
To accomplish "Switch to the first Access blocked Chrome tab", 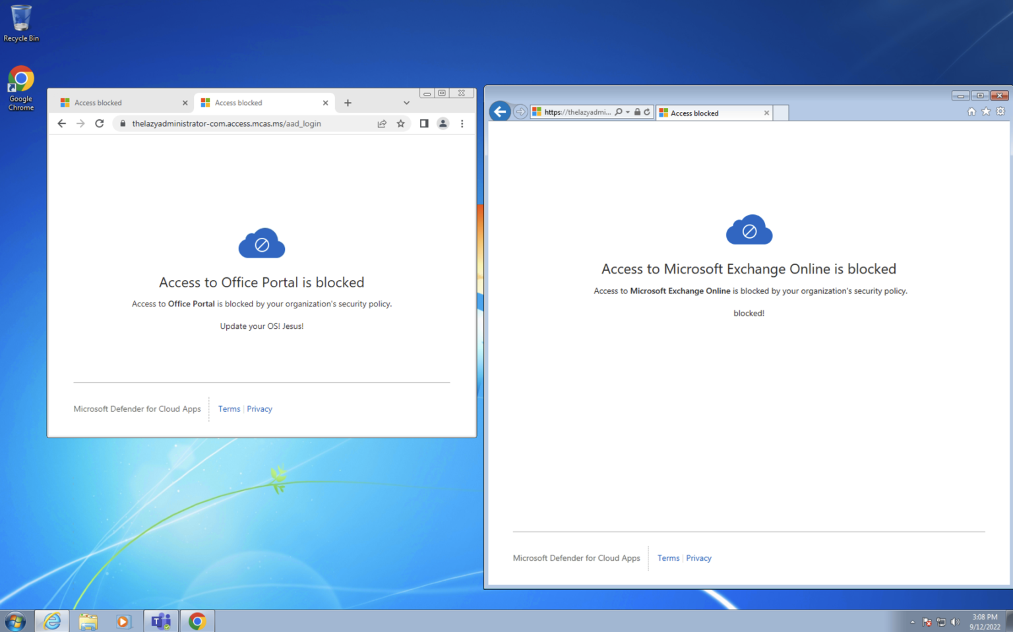I will pyautogui.click(x=124, y=103).
